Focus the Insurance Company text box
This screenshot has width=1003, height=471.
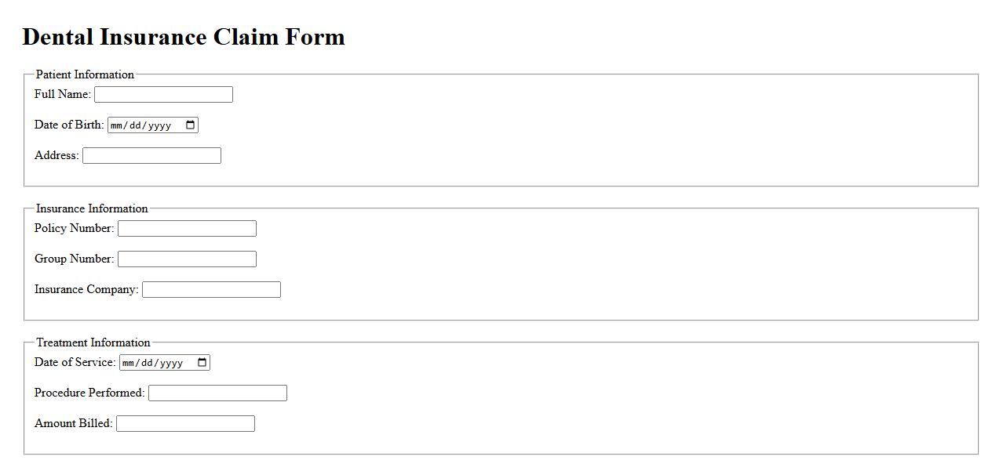pos(211,290)
